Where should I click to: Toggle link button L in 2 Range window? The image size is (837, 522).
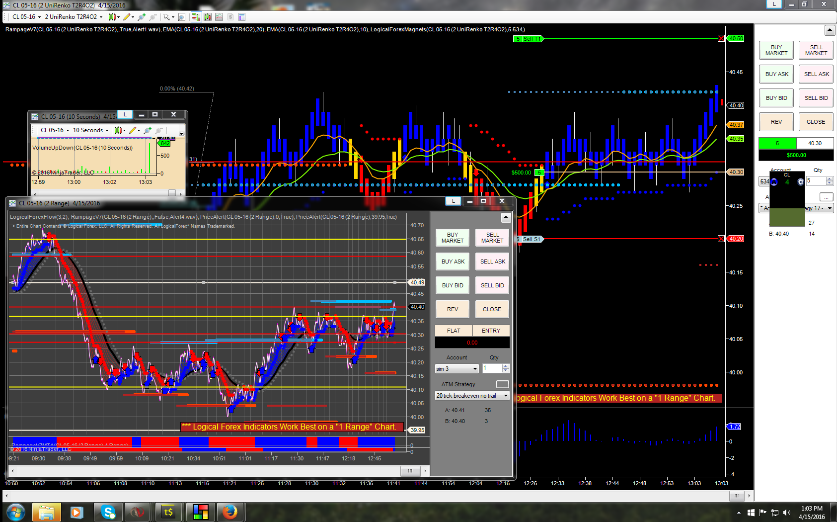(x=453, y=201)
